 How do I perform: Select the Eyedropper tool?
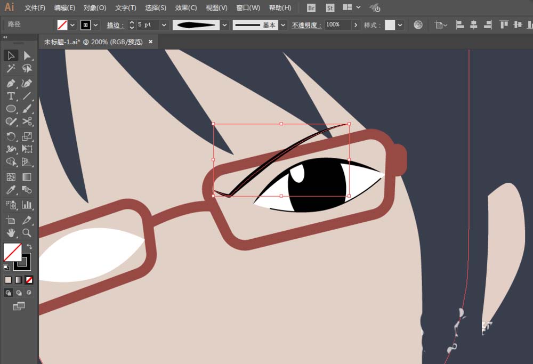pos(11,190)
